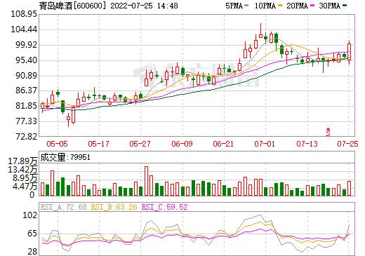Click price axis label 108.95

pos(24,14)
